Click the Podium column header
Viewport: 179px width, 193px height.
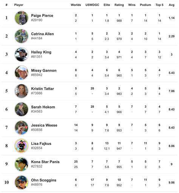click(145, 5)
